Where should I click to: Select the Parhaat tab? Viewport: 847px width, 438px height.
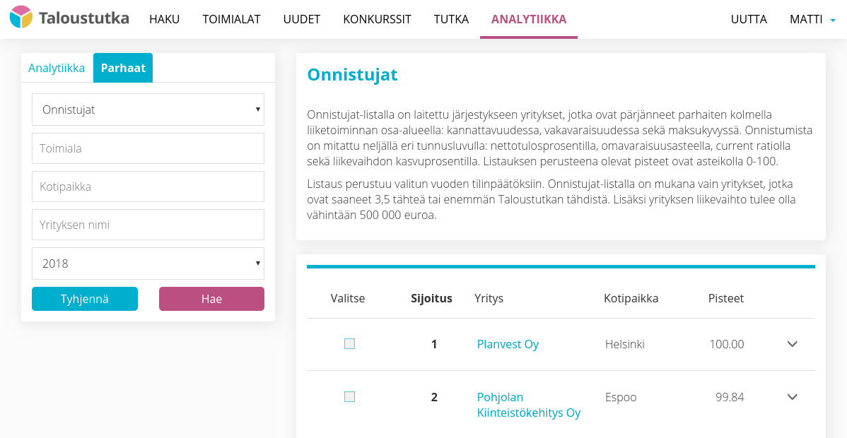123,68
